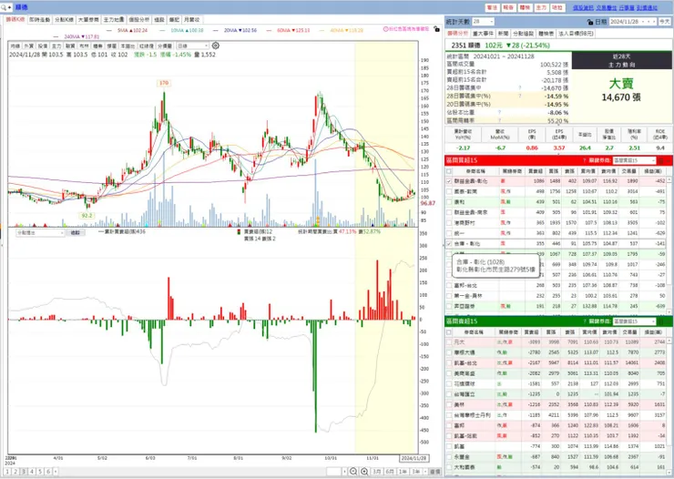Zoom out the chart with minus magnifier

(353, 472)
